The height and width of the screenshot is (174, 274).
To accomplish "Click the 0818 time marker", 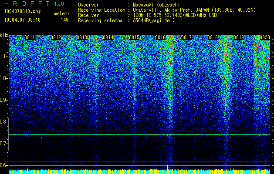I will pos(213,37).
